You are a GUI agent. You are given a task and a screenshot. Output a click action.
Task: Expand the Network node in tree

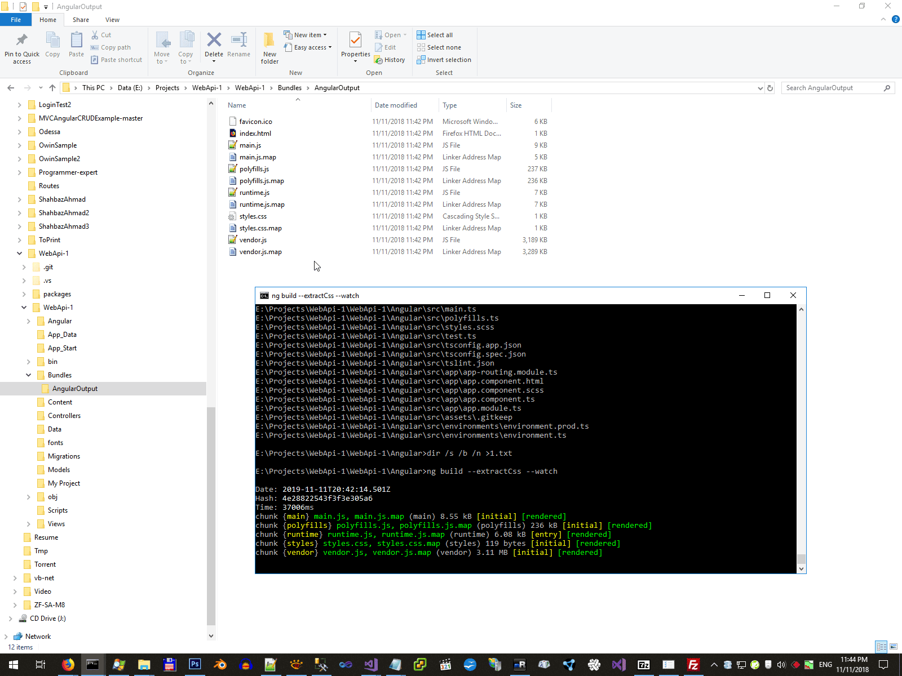click(x=6, y=637)
